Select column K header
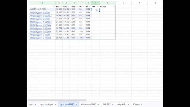This screenshot has height=107, width=190. 140,3
